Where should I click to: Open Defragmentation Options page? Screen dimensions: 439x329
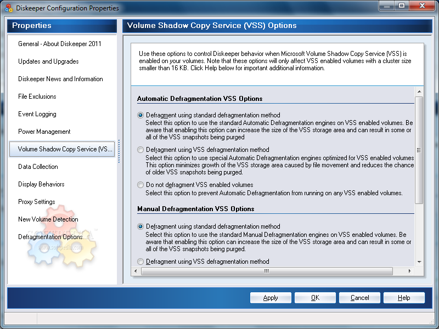click(50, 237)
